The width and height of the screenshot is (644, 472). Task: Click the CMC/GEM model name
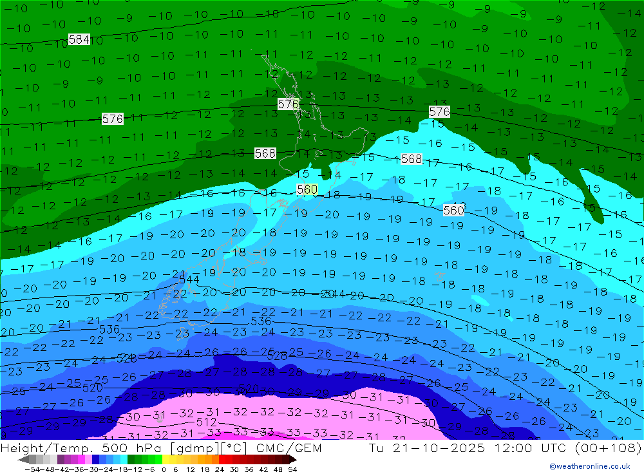point(289,448)
